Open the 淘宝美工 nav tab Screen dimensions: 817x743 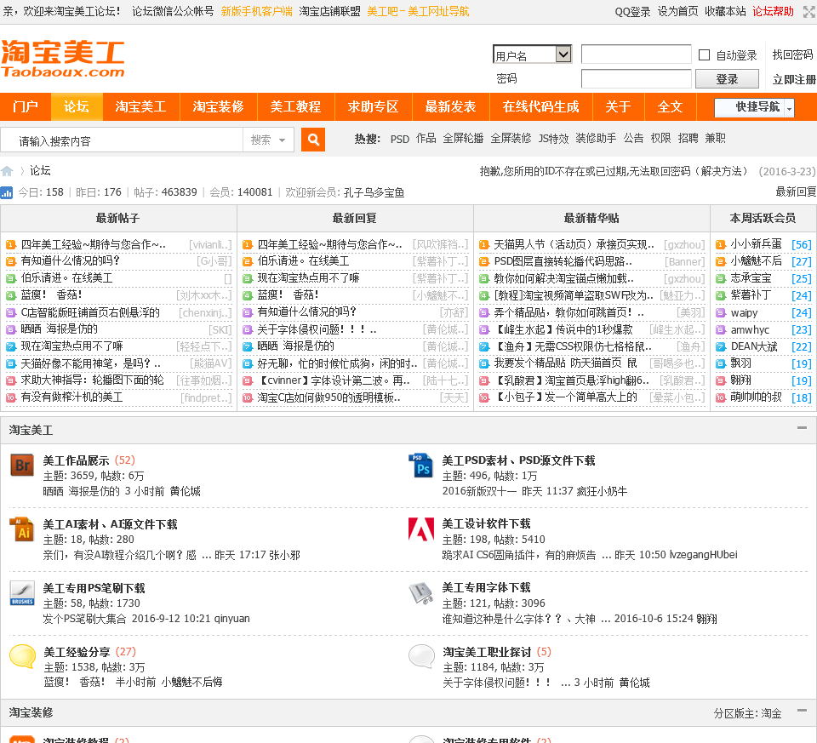140,107
